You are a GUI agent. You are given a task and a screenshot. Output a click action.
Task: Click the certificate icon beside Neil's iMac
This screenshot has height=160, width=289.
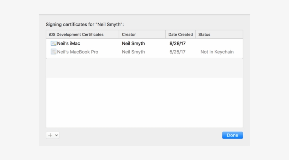pos(53,44)
